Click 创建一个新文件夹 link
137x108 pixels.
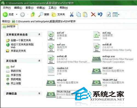(21, 40)
